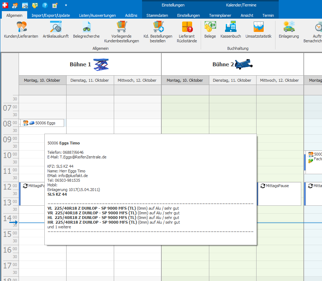Switch to Allgemein ribbon tab
This screenshot has height=281, width=322.
click(x=14, y=15)
